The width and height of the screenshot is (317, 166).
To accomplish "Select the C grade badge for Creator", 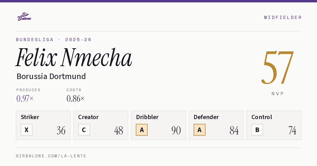I will tap(84, 130).
